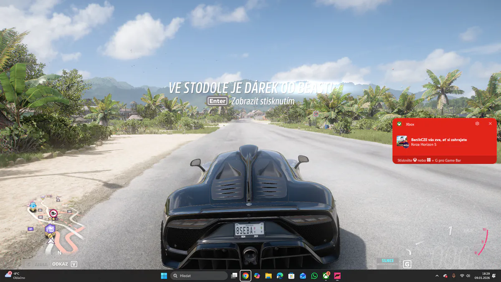Close the Xbox invite notification

tap(490, 124)
